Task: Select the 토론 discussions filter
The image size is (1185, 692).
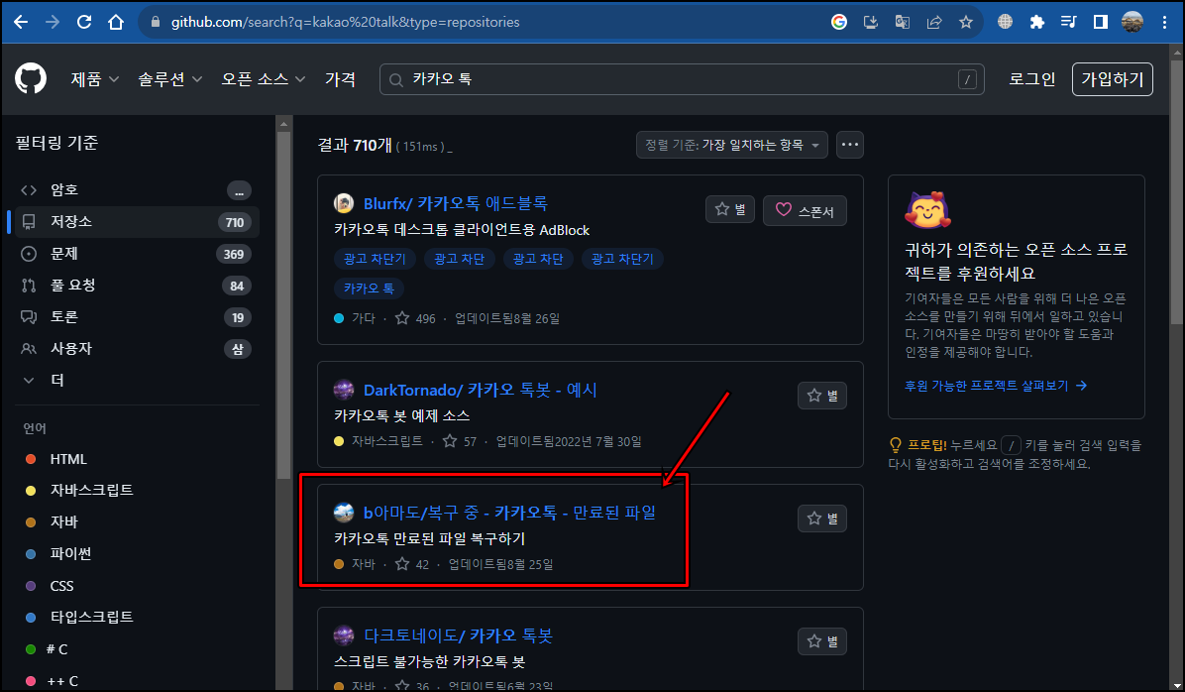Action: [136, 317]
